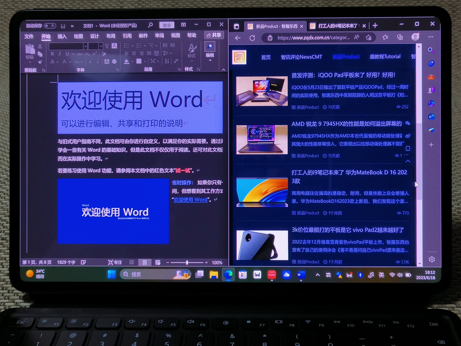461x346 pixels.
Task: Adjust the Word zoom slider handle
Action: pyautogui.click(x=187, y=263)
